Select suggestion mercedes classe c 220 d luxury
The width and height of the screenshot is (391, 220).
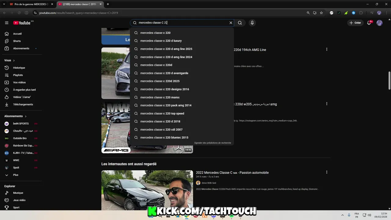click(182, 41)
